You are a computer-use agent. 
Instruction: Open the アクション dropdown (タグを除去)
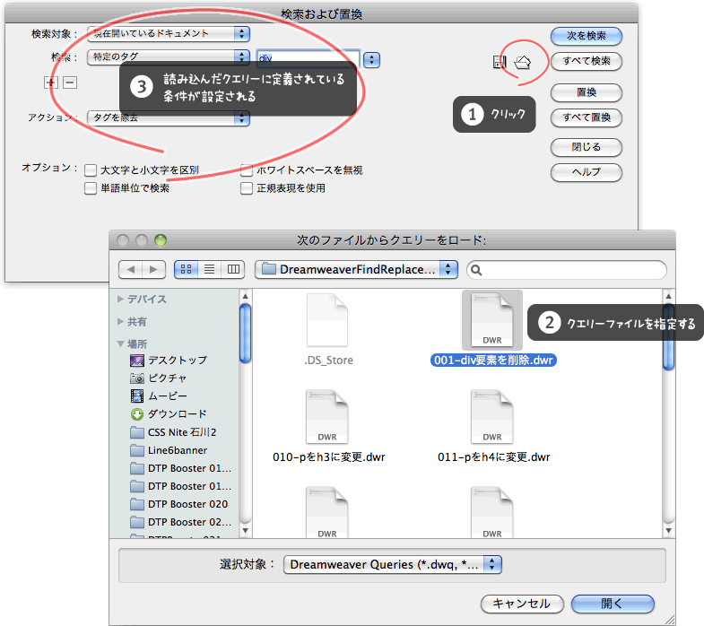tap(169, 118)
